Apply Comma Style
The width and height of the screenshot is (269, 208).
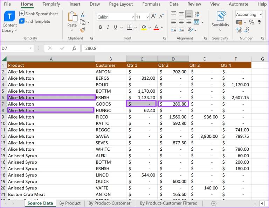[x=259, y=22]
